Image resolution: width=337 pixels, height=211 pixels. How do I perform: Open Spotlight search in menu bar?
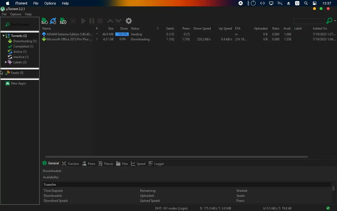306,3
